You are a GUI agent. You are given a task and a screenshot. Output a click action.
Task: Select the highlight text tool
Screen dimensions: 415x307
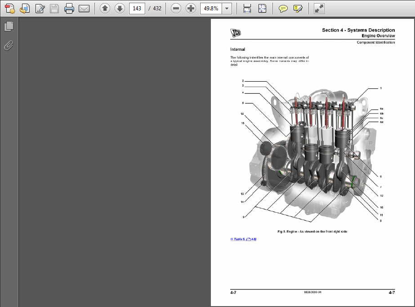(297, 8)
